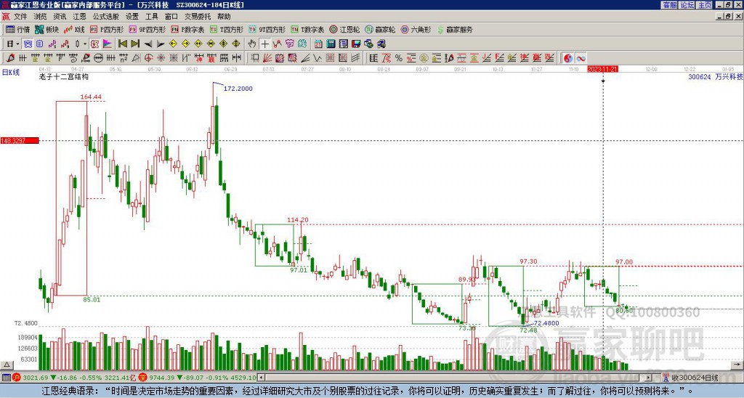Click scrollbar right arrow at bottom
This screenshot has width=744, height=398.
(648, 378)
